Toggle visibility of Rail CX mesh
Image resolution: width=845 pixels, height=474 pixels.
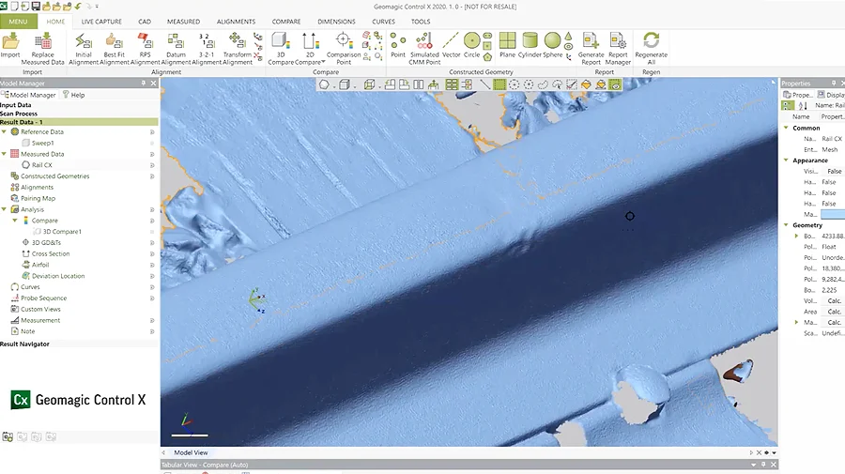click(x=152, y=165)
